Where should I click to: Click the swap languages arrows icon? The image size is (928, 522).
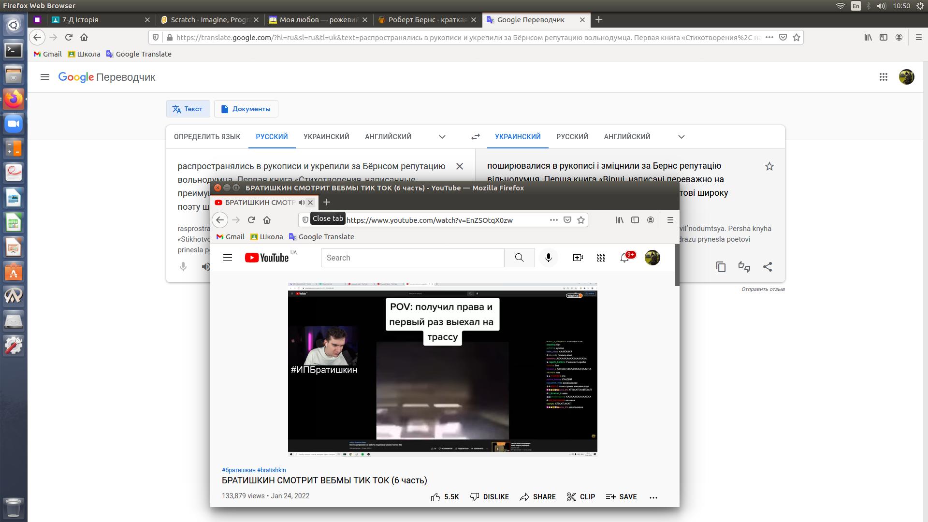(x=476, y=137)
